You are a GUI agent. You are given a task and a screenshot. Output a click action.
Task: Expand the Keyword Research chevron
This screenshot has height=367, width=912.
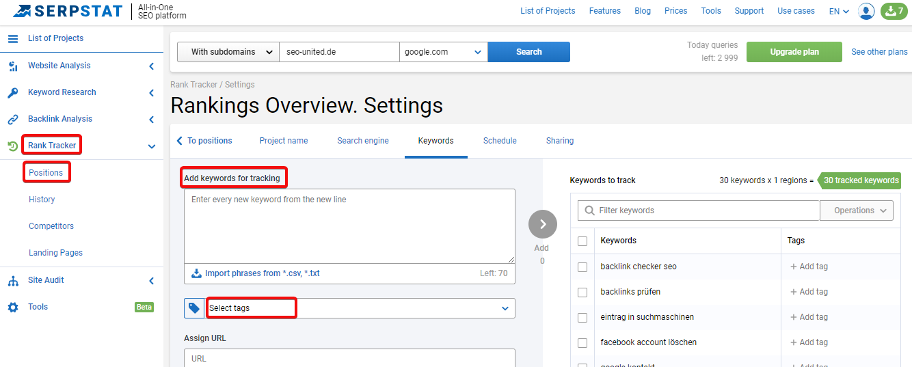tap(151, 93)
